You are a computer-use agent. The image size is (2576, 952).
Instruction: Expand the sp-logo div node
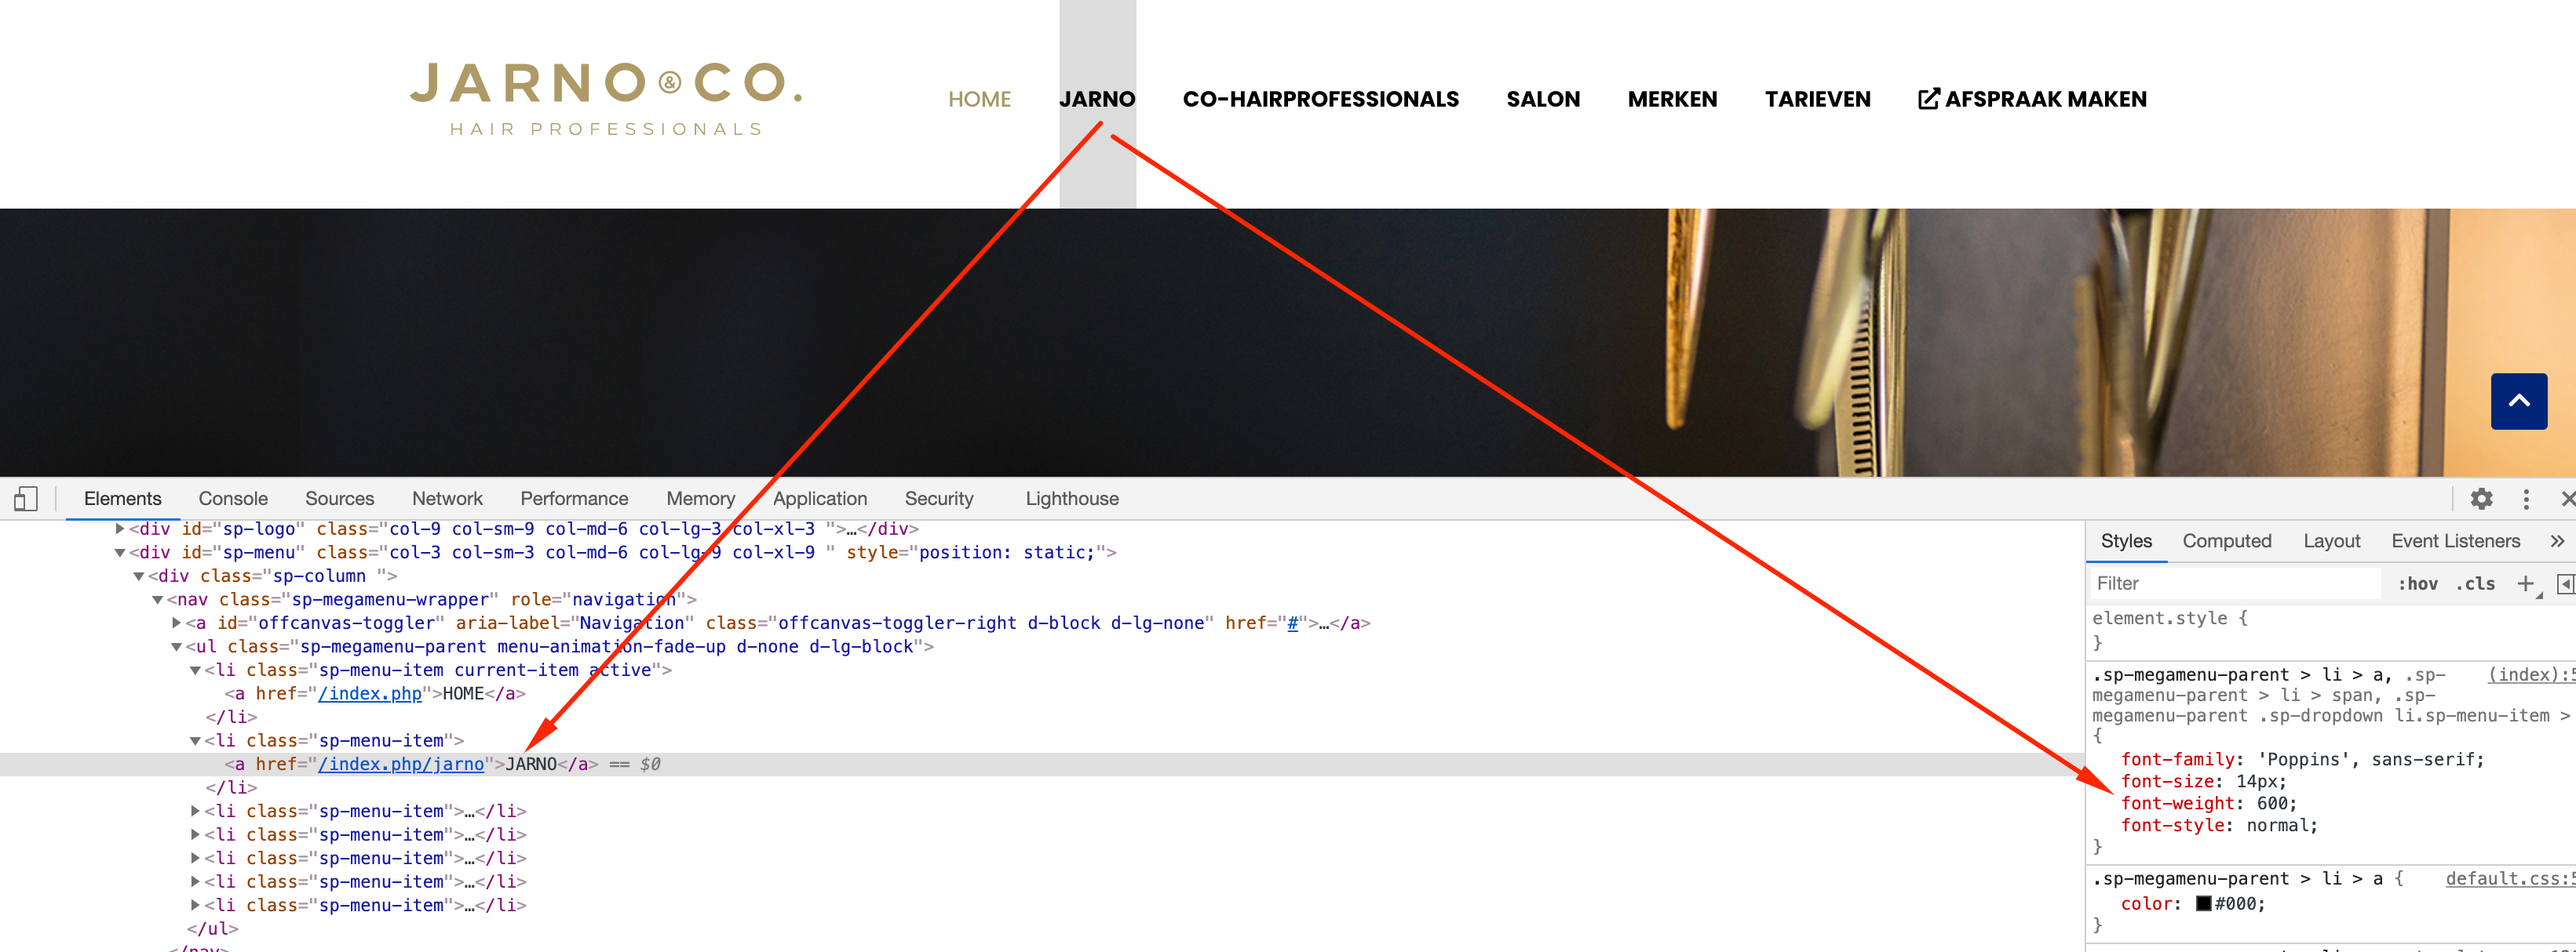[x=120, y=529]
